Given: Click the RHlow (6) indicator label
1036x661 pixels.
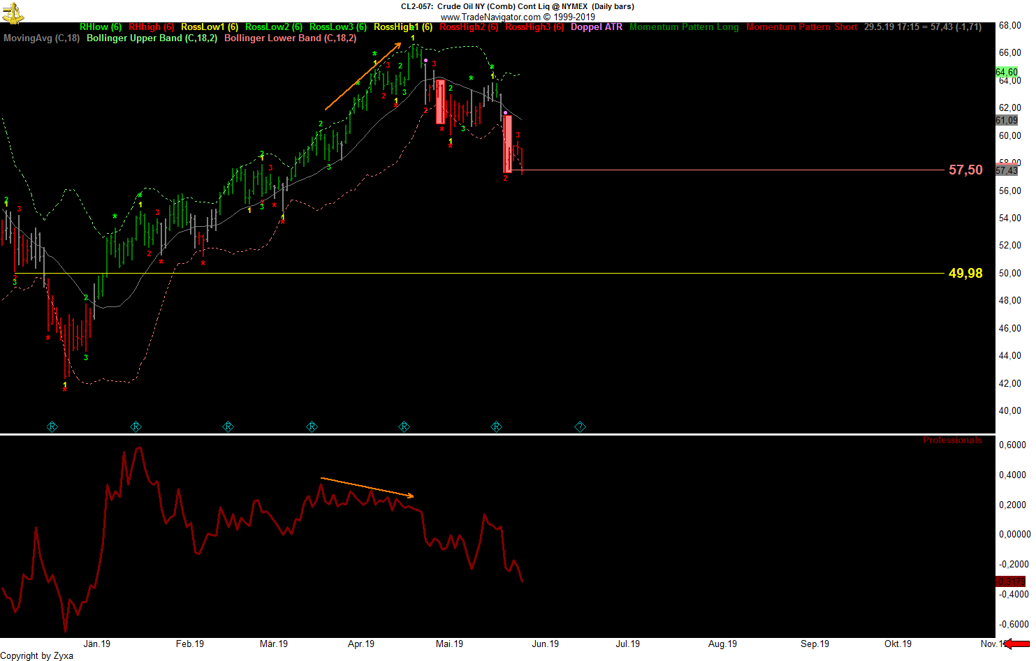Looking at the screenshot, I should coord(100,27).
